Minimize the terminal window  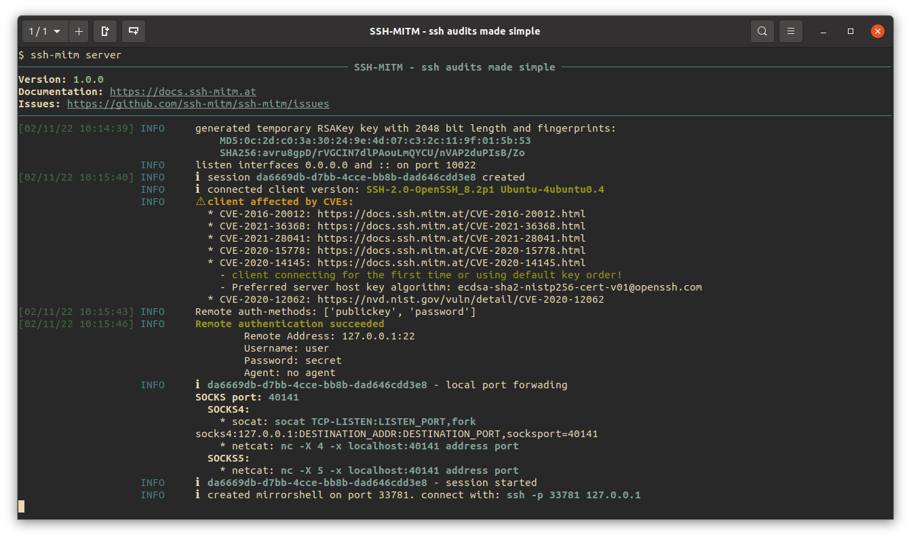click(822, 31)
